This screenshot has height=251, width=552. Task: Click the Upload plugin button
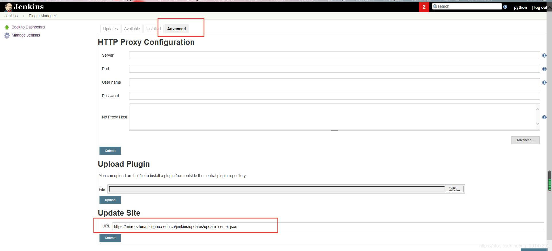tap(110, 200)
